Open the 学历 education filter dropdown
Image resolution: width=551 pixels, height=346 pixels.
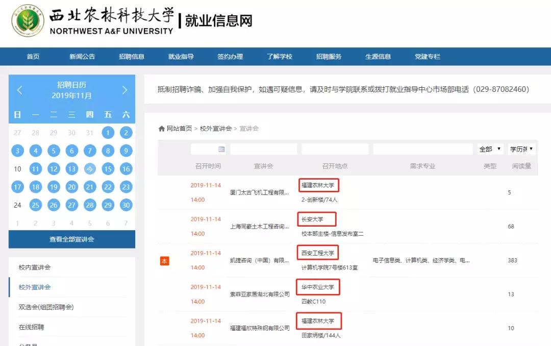pyautogui.click(x=521, y=149)
